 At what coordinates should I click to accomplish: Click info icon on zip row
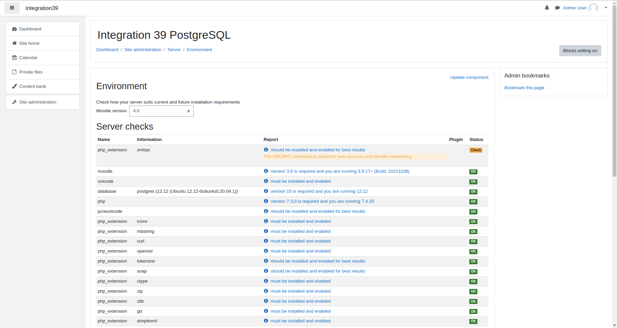(x=266, y=291)
